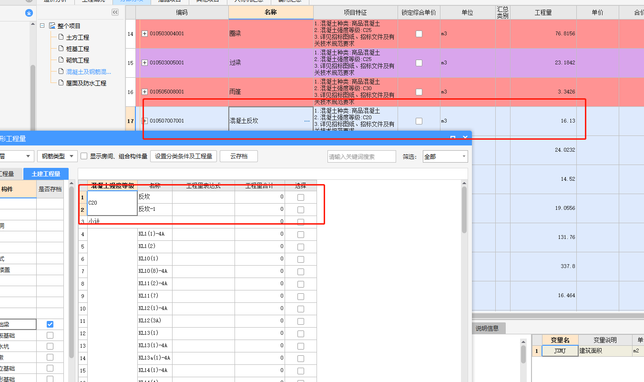Expand row 14 item 010503004001
644x382 pixels.
[144, 33]
